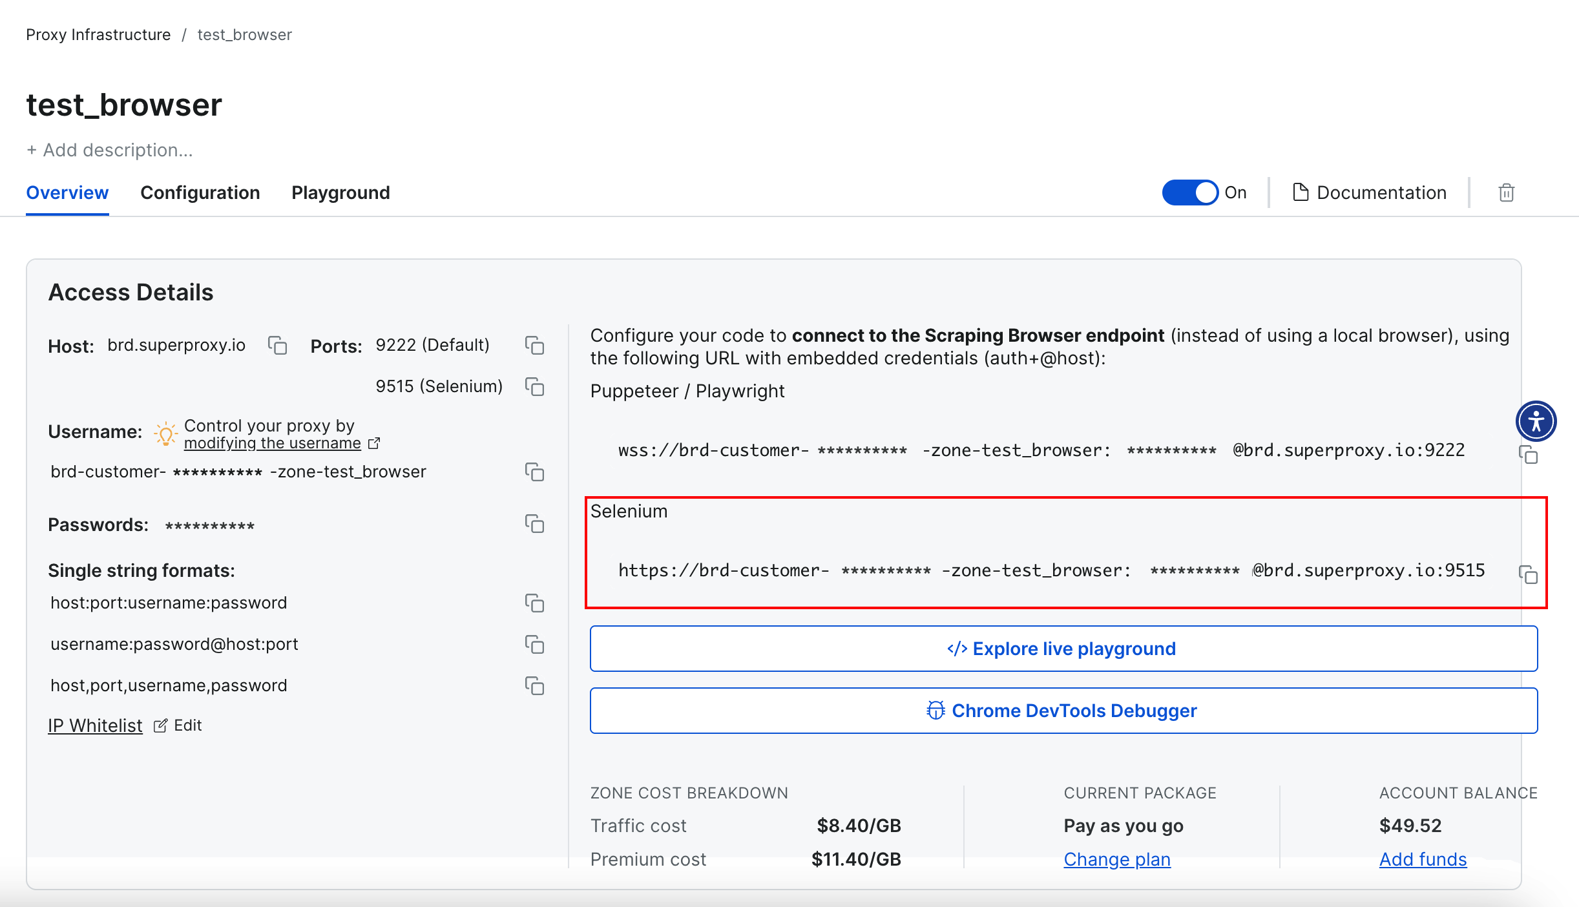Screen dimensions: 1579x907
Task: Select the https://brd-customer Selenium URL text
Action: (x=1051, y=570)
